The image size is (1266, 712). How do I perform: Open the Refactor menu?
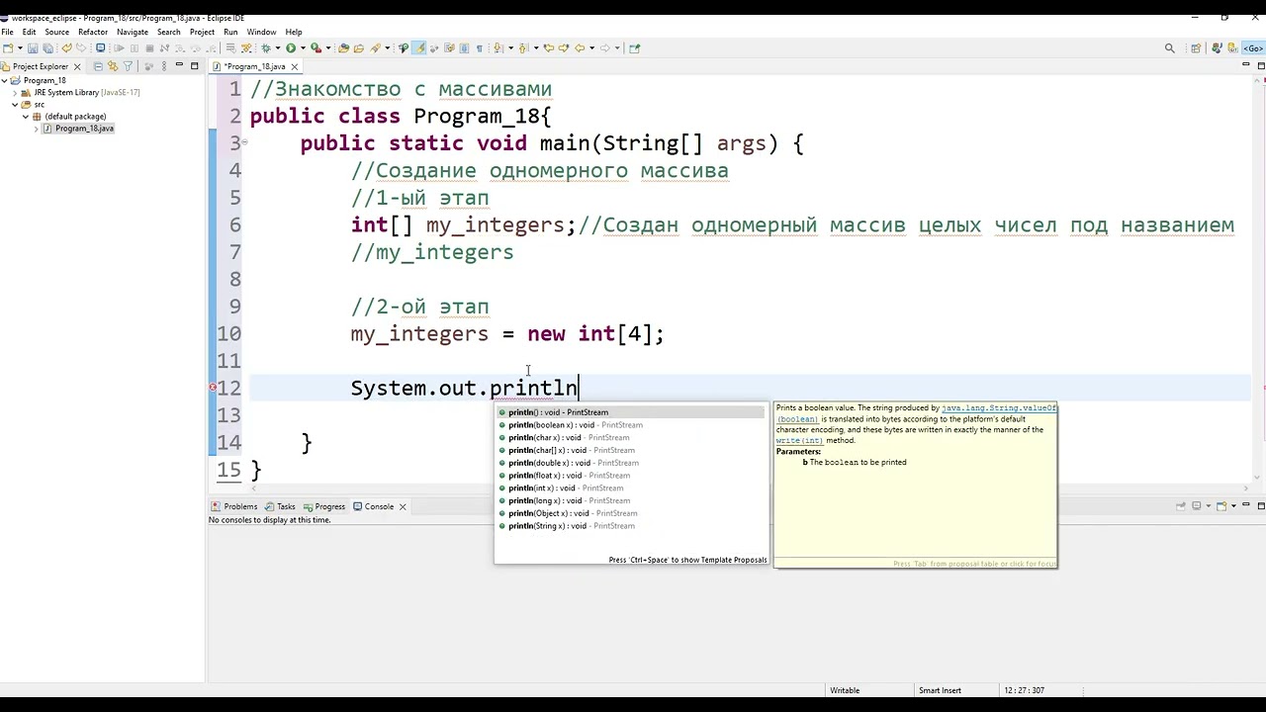[93, 32]
